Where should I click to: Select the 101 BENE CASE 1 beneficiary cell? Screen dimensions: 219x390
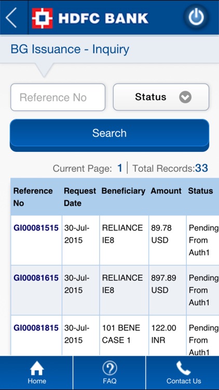coord(124,335)
